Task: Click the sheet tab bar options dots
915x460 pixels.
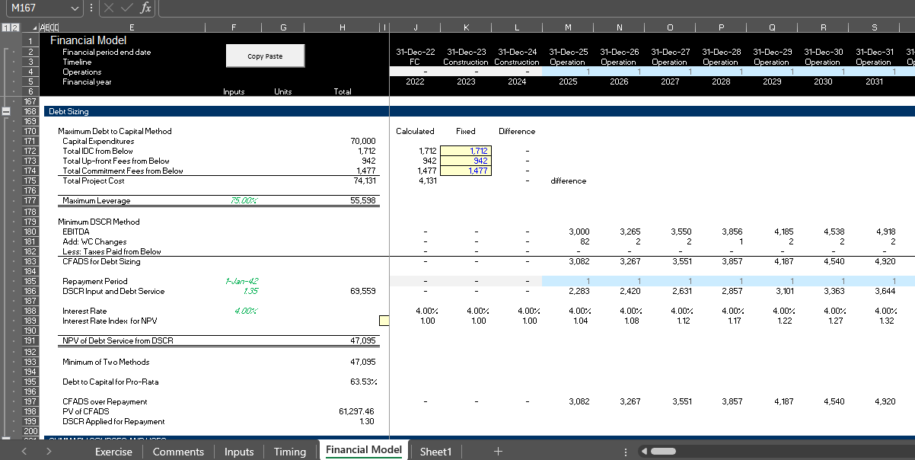Action: tap(626, 451)
